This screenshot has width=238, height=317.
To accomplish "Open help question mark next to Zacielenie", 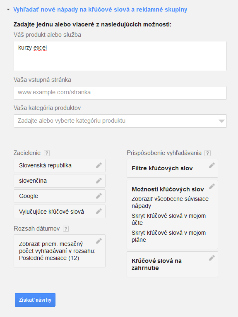I will pyautogui.click(x=47, y=153).
